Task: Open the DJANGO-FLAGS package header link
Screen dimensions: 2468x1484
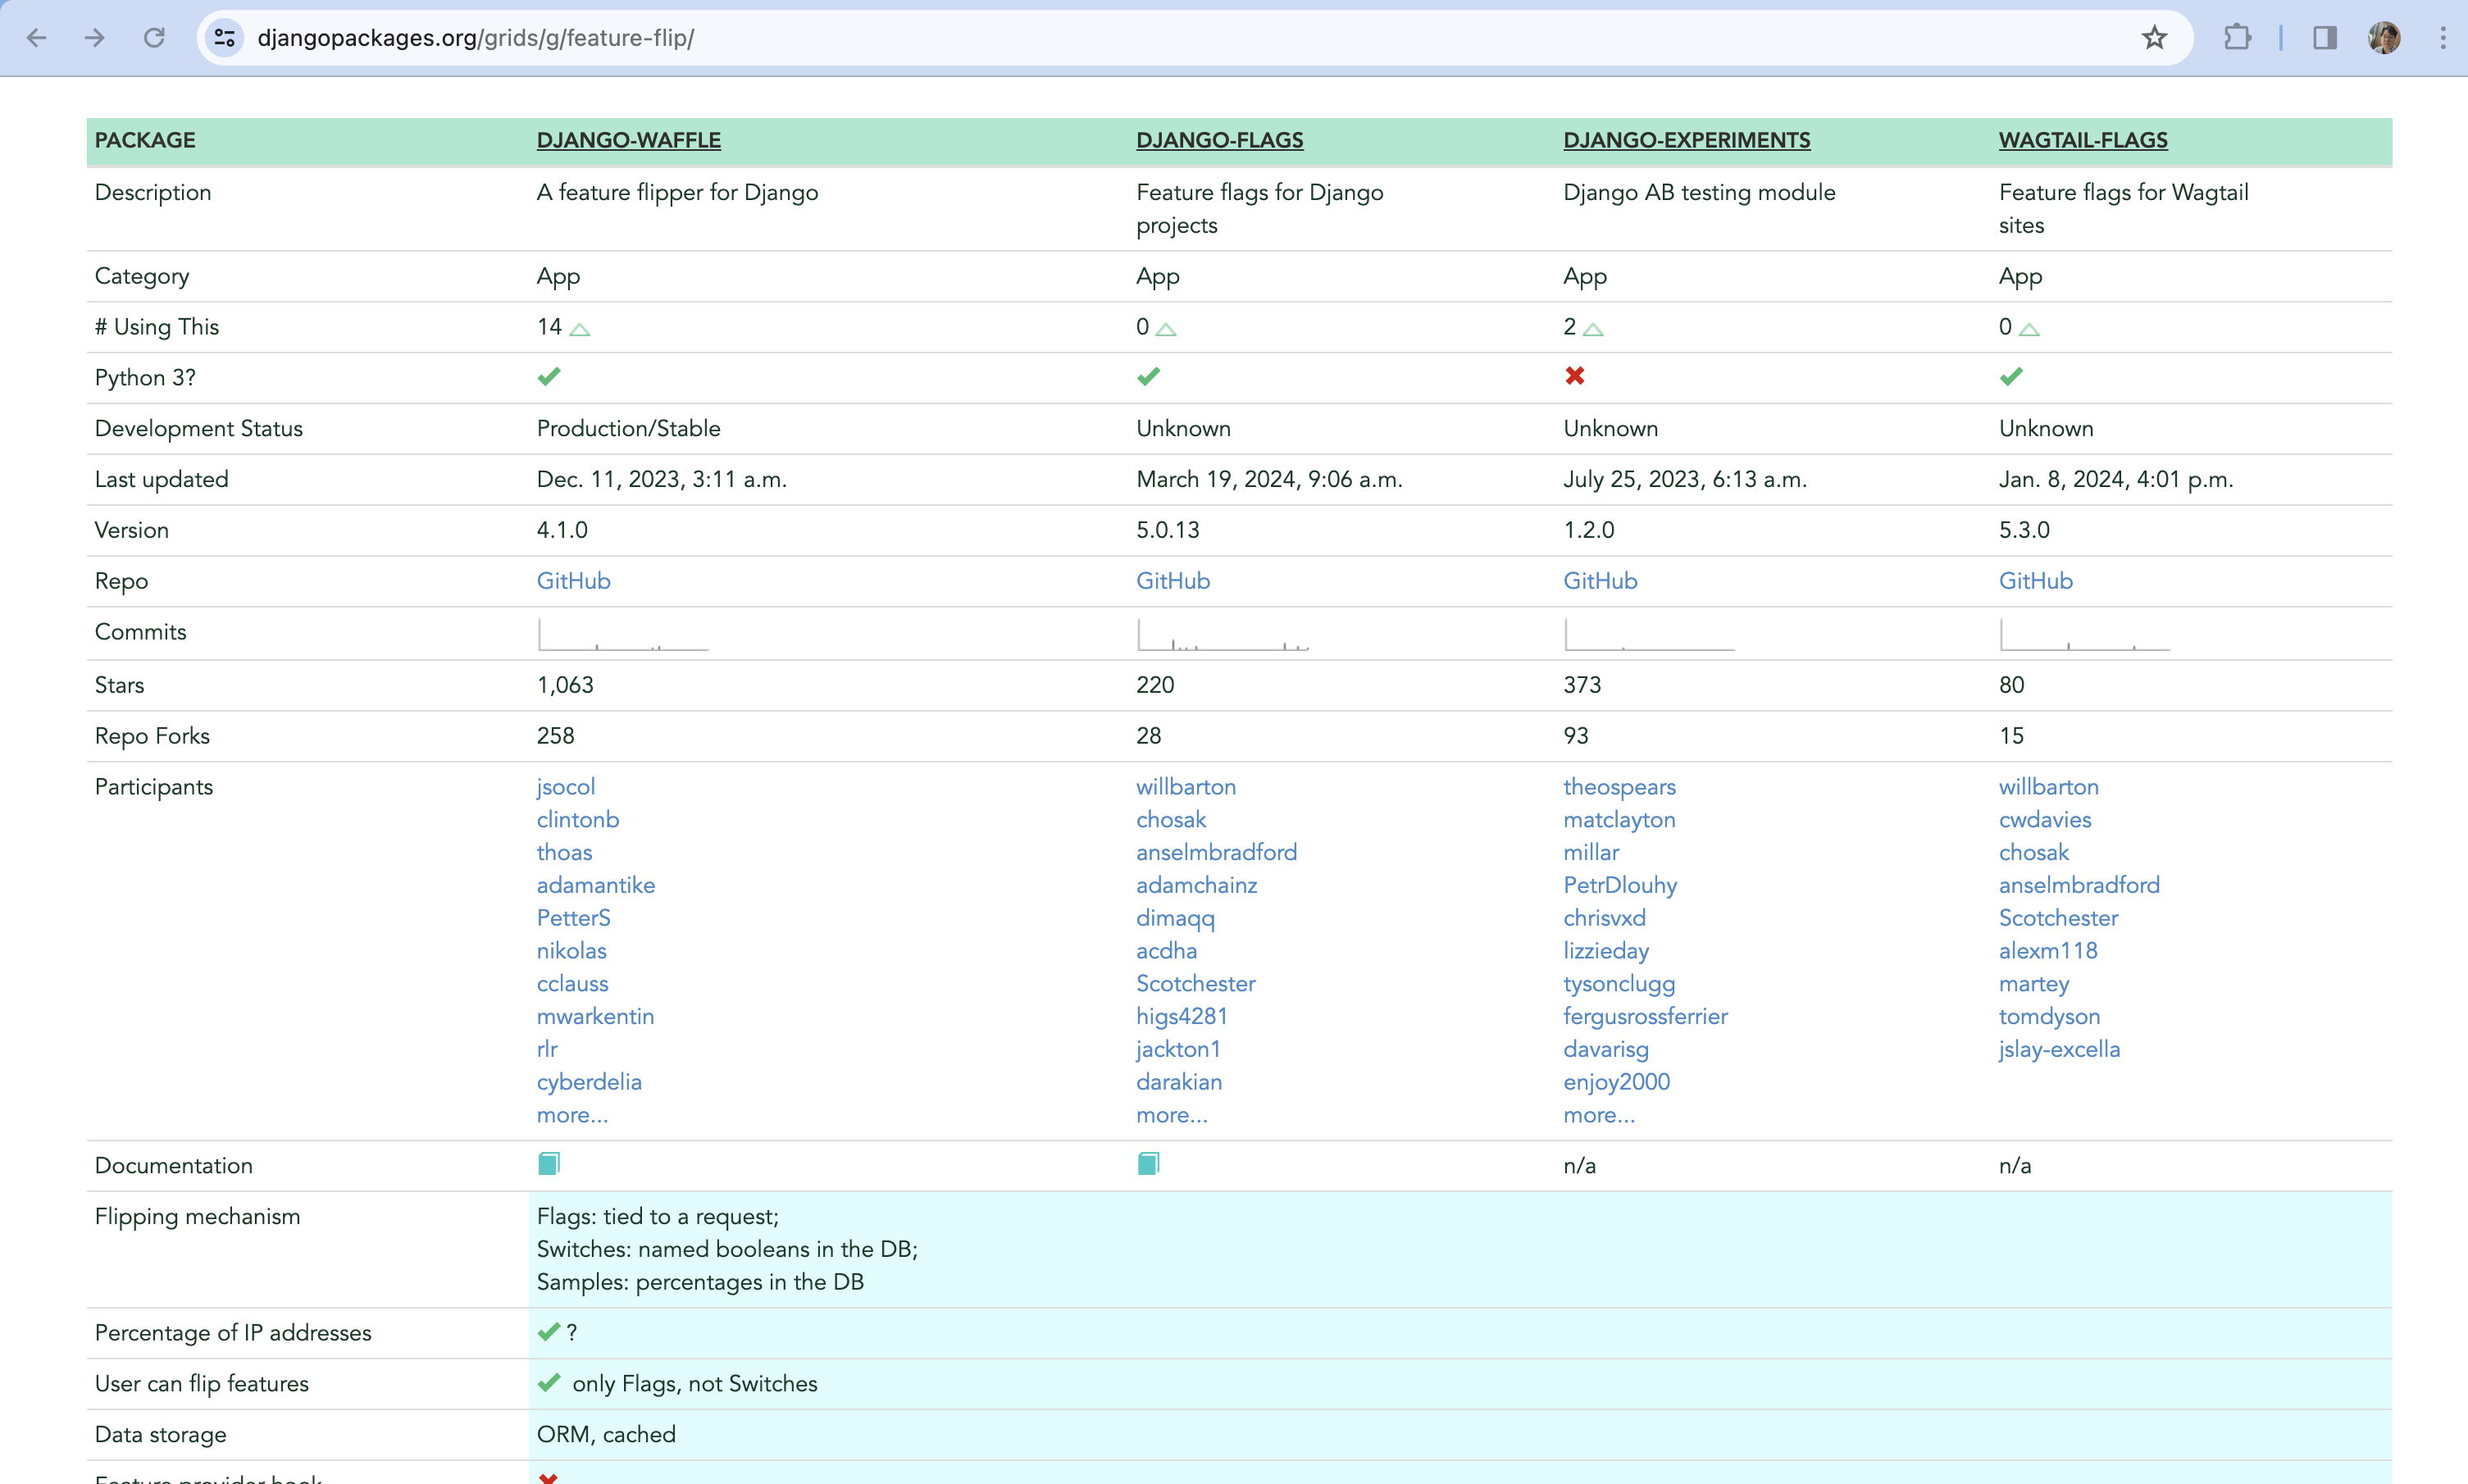Action: click(1220, 140)
